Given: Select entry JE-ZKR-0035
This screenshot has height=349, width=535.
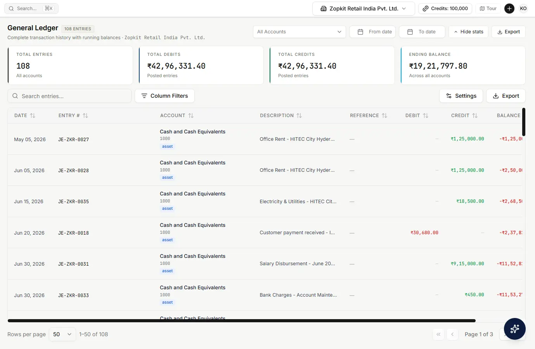Looking at the screenshot, I should 74,202.
